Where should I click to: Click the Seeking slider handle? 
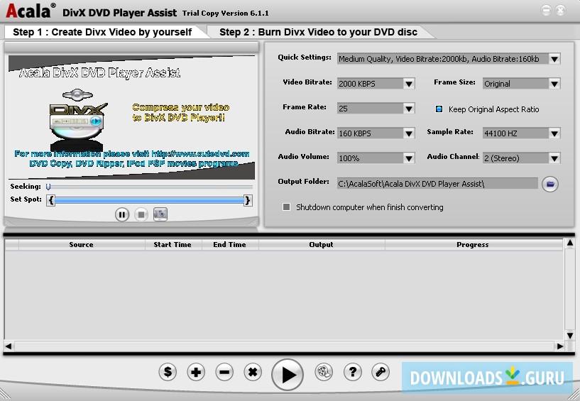pyautogui.click(x=48, y=187)
